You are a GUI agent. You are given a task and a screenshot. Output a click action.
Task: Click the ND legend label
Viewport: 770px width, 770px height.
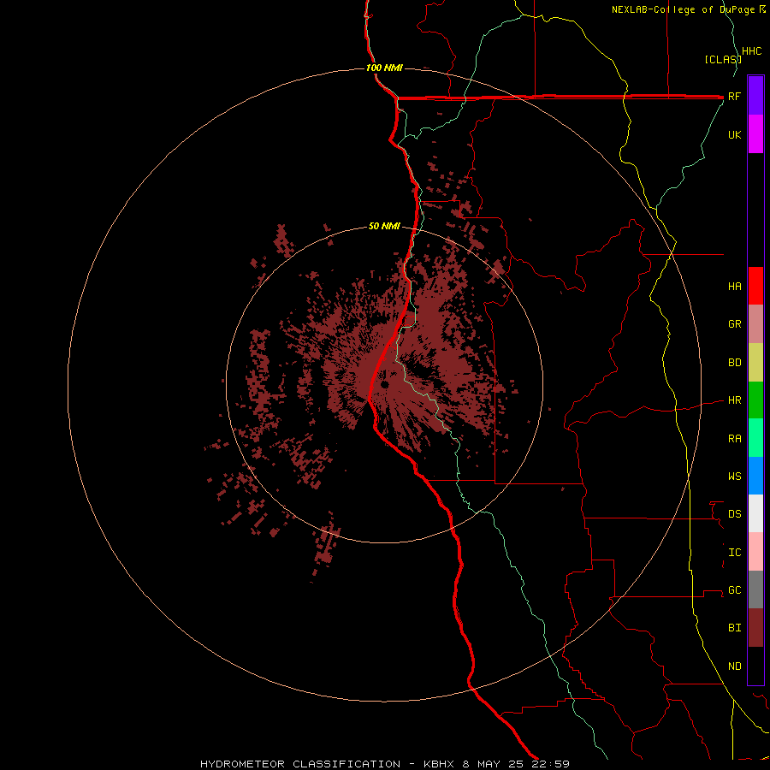pos(734,666)
